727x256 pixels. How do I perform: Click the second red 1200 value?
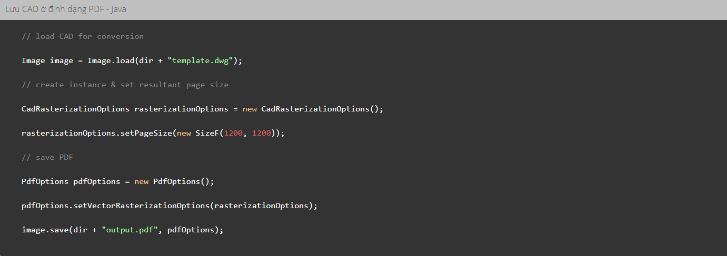tap(262, 133)
